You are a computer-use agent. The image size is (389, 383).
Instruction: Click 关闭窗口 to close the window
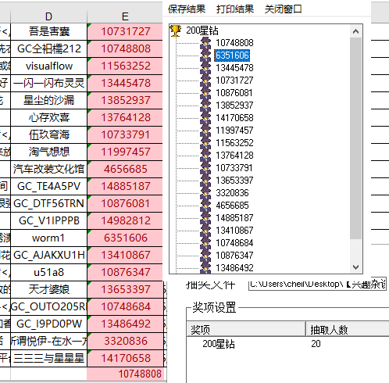coord(284,9)
